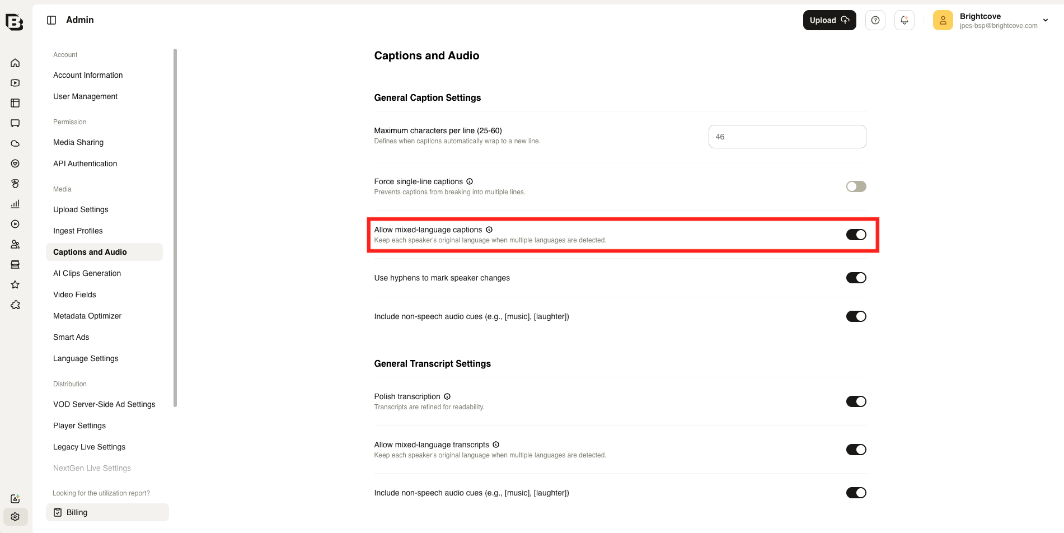
Task: Toggle caption non-speech audio cues switch
Action: [856, 316]
